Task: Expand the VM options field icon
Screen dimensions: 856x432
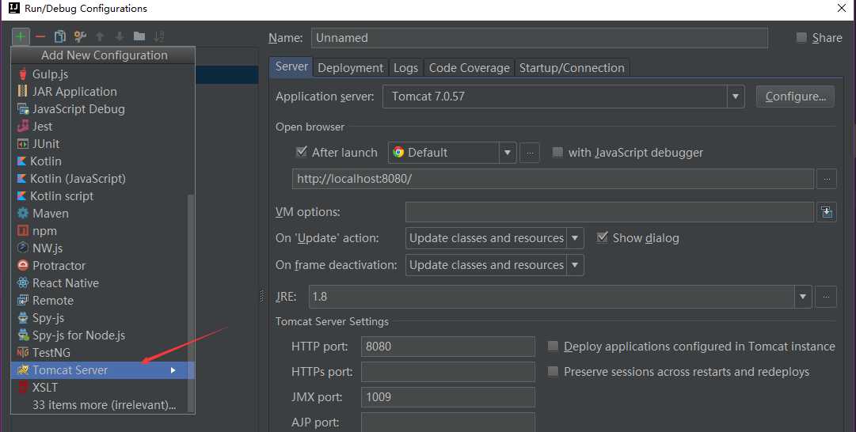Action: tap(827, 212)
